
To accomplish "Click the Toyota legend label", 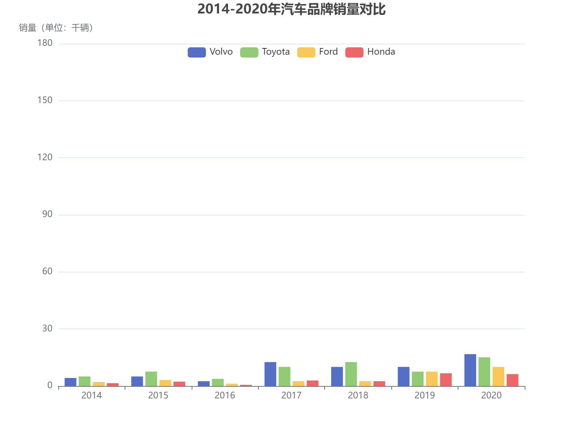I will pos(276,52).
